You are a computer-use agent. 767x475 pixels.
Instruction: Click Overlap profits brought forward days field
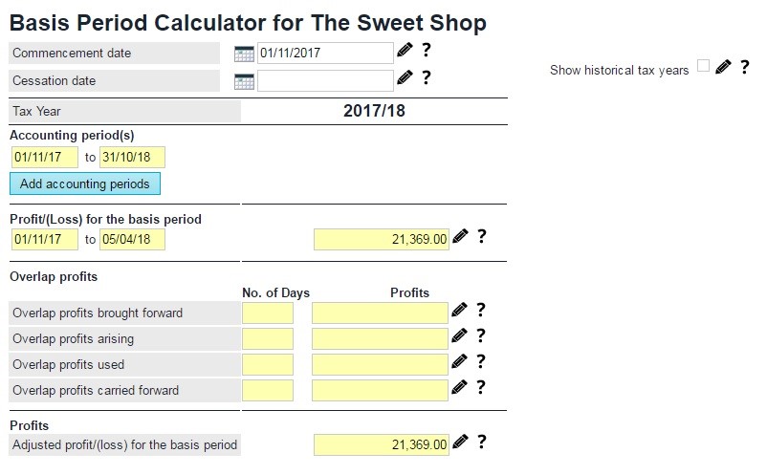click(x=268, y=313)
